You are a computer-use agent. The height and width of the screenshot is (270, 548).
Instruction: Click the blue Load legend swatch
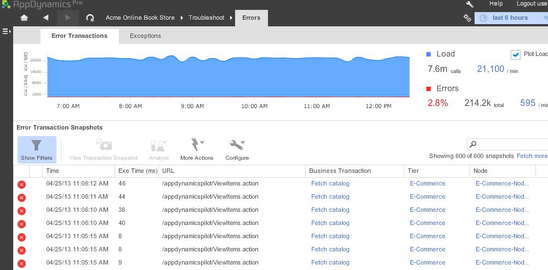point(429,54)
